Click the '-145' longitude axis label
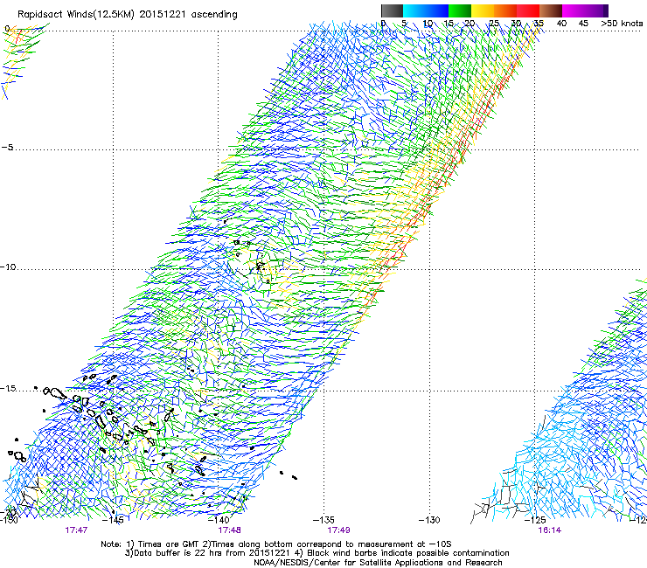This screenshot has width=647, height=568. coord(113,520)
